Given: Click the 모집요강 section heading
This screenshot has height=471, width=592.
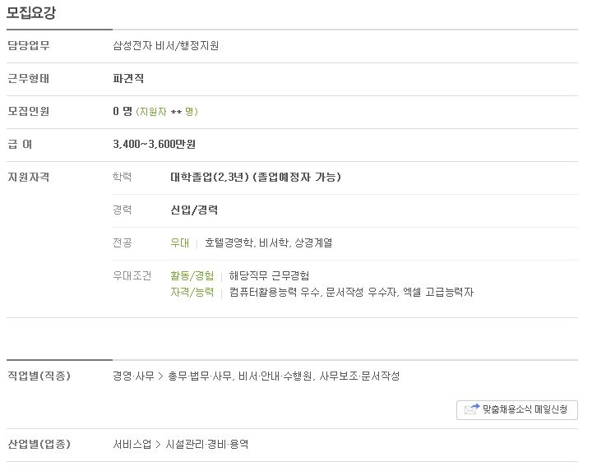Looking at the screenshot, I should pyautogui.click(x=31, y=13).
